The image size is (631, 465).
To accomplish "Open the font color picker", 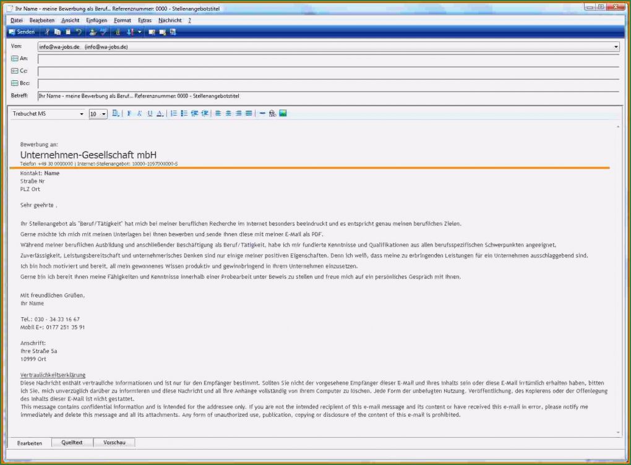I will [x=160, y=114].
